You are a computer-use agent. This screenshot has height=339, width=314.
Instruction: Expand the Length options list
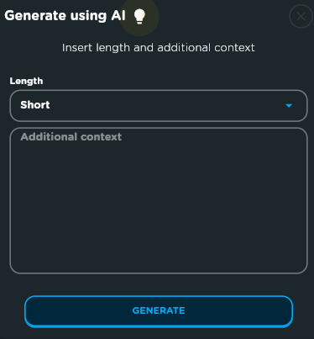(x=159, y=106)
